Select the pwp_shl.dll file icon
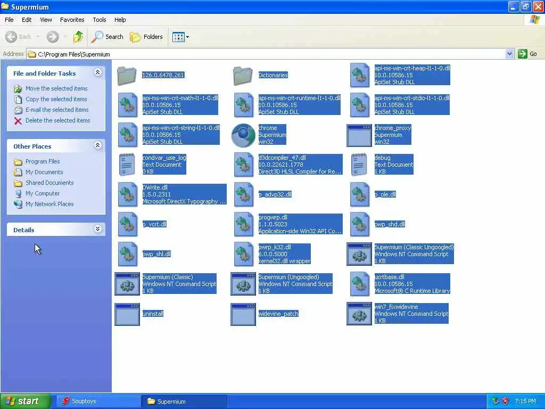Screen dimensions: 545x409 click(x=128, y=254)
